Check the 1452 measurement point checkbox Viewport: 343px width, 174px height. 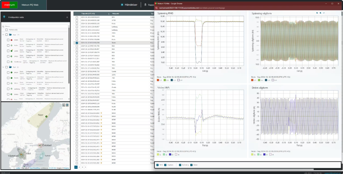coord(8,56)
